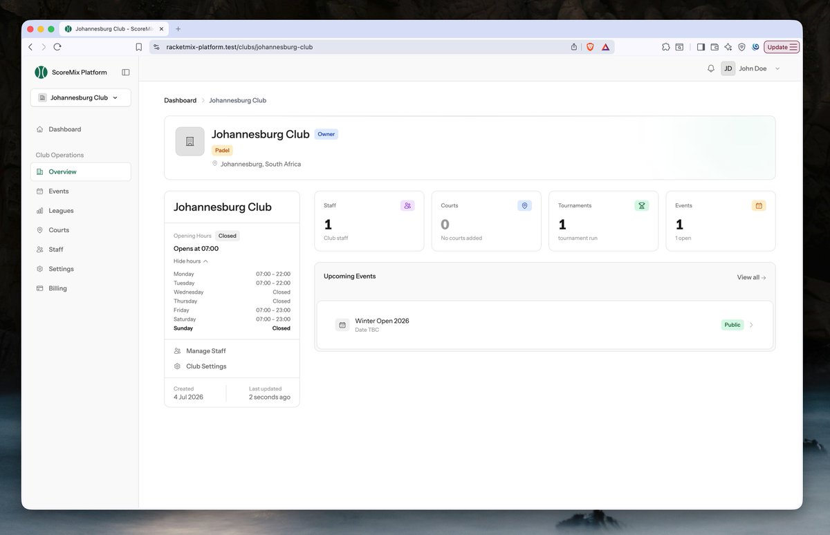The image size is (830, 535).
Task: Go forward in the browser
Action: coord(44,47)
